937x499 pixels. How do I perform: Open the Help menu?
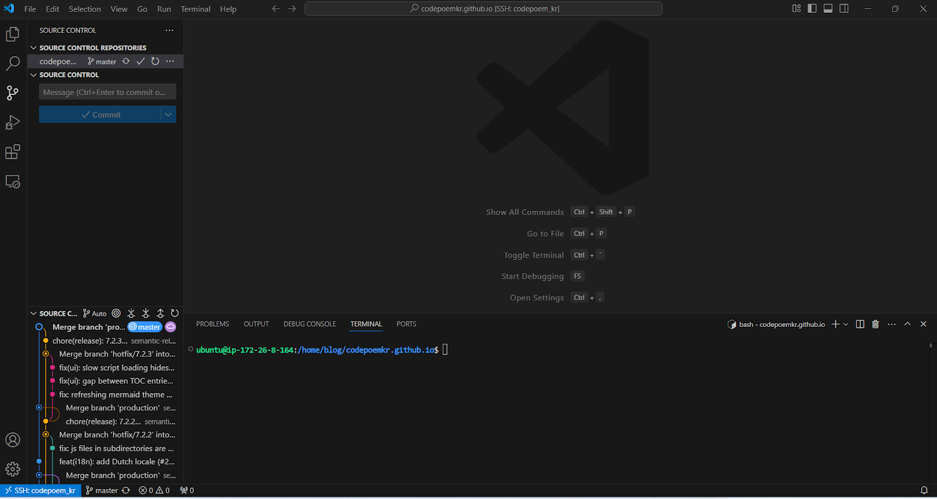point(228,9)
